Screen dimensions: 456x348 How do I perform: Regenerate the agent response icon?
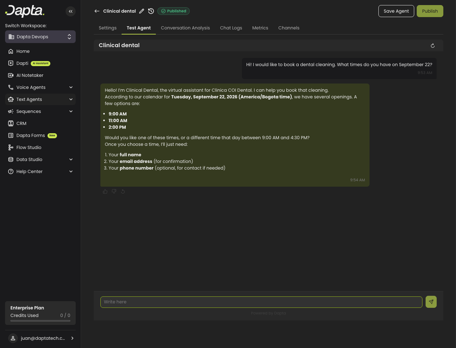(123, 191)
